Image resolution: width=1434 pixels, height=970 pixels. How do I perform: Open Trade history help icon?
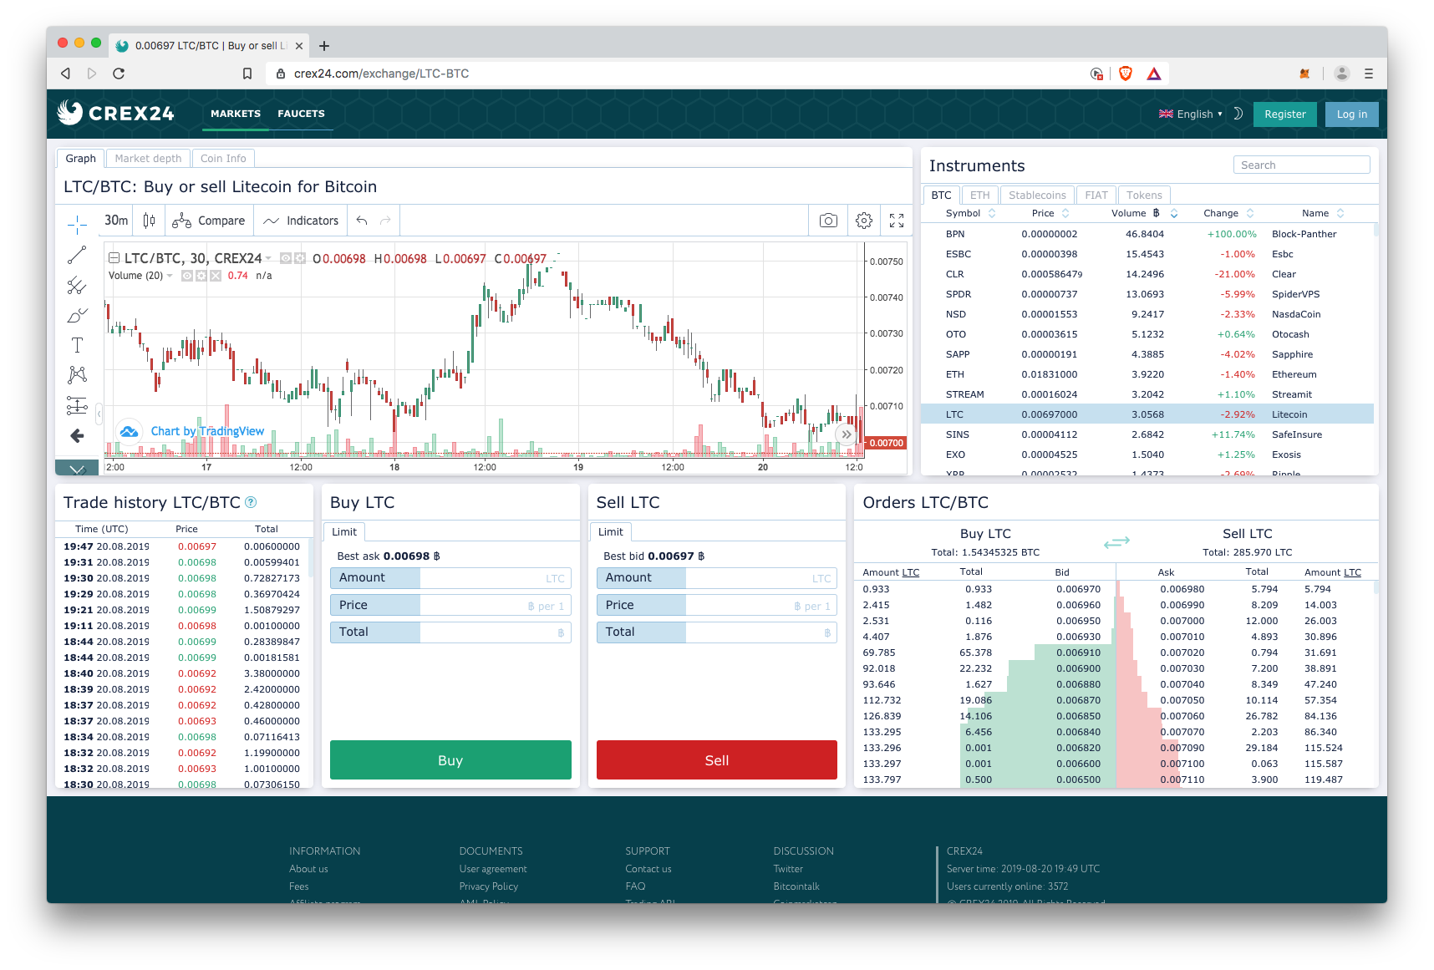(x=251, y=502)
